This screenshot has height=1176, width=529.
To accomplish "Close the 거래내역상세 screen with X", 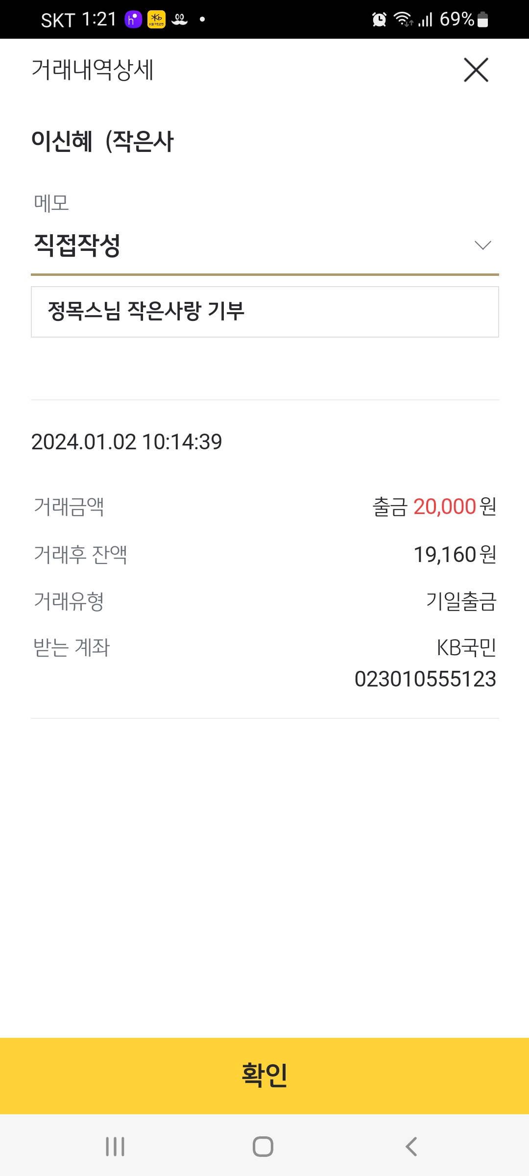I will click(476, 70).
